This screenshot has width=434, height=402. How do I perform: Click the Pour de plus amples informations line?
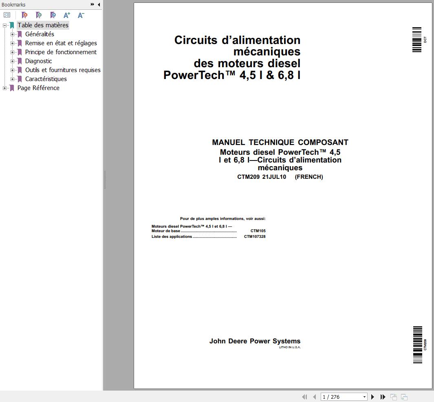coord(223,219)
